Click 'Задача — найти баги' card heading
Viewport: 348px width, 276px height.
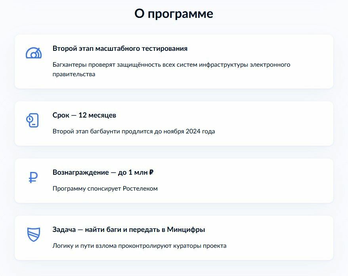(x=129, y=230)
